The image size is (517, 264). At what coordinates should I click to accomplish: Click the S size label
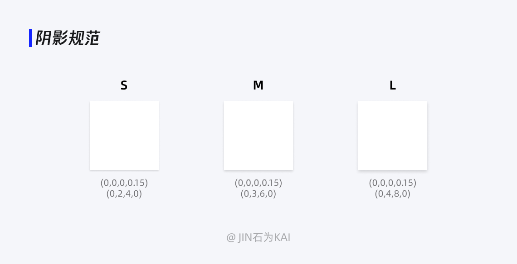tap(124, 85)
